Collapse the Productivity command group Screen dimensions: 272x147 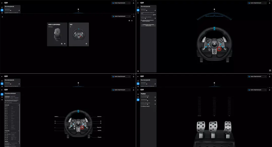click(19, 131)
